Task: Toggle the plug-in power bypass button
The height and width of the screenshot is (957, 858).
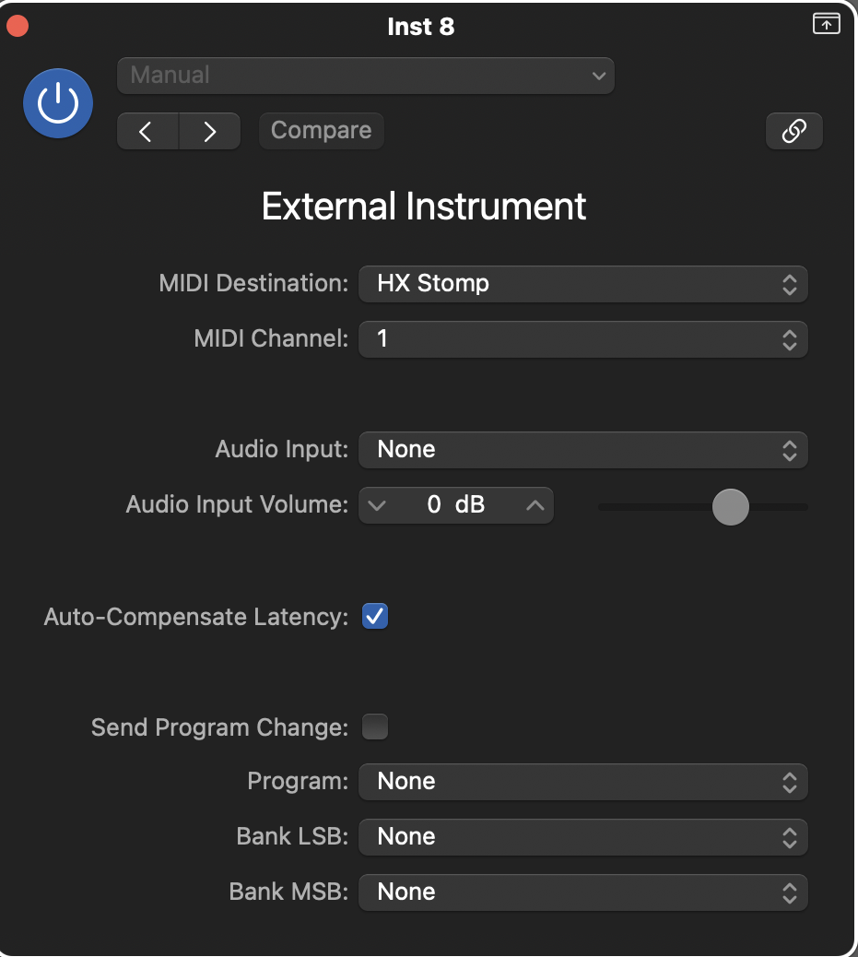Action: pyautogui.click(x=58, y=103)
